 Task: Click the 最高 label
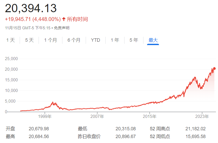10,137
